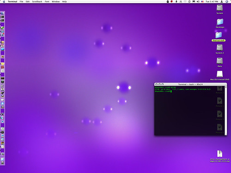The height and width of the screenshot is (173, 231).
Task: Click the Tue 5:47 PM clock
Action: pos(212,1)
